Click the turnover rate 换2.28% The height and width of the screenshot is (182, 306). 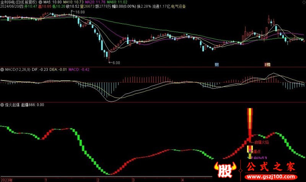click(144, 7)
